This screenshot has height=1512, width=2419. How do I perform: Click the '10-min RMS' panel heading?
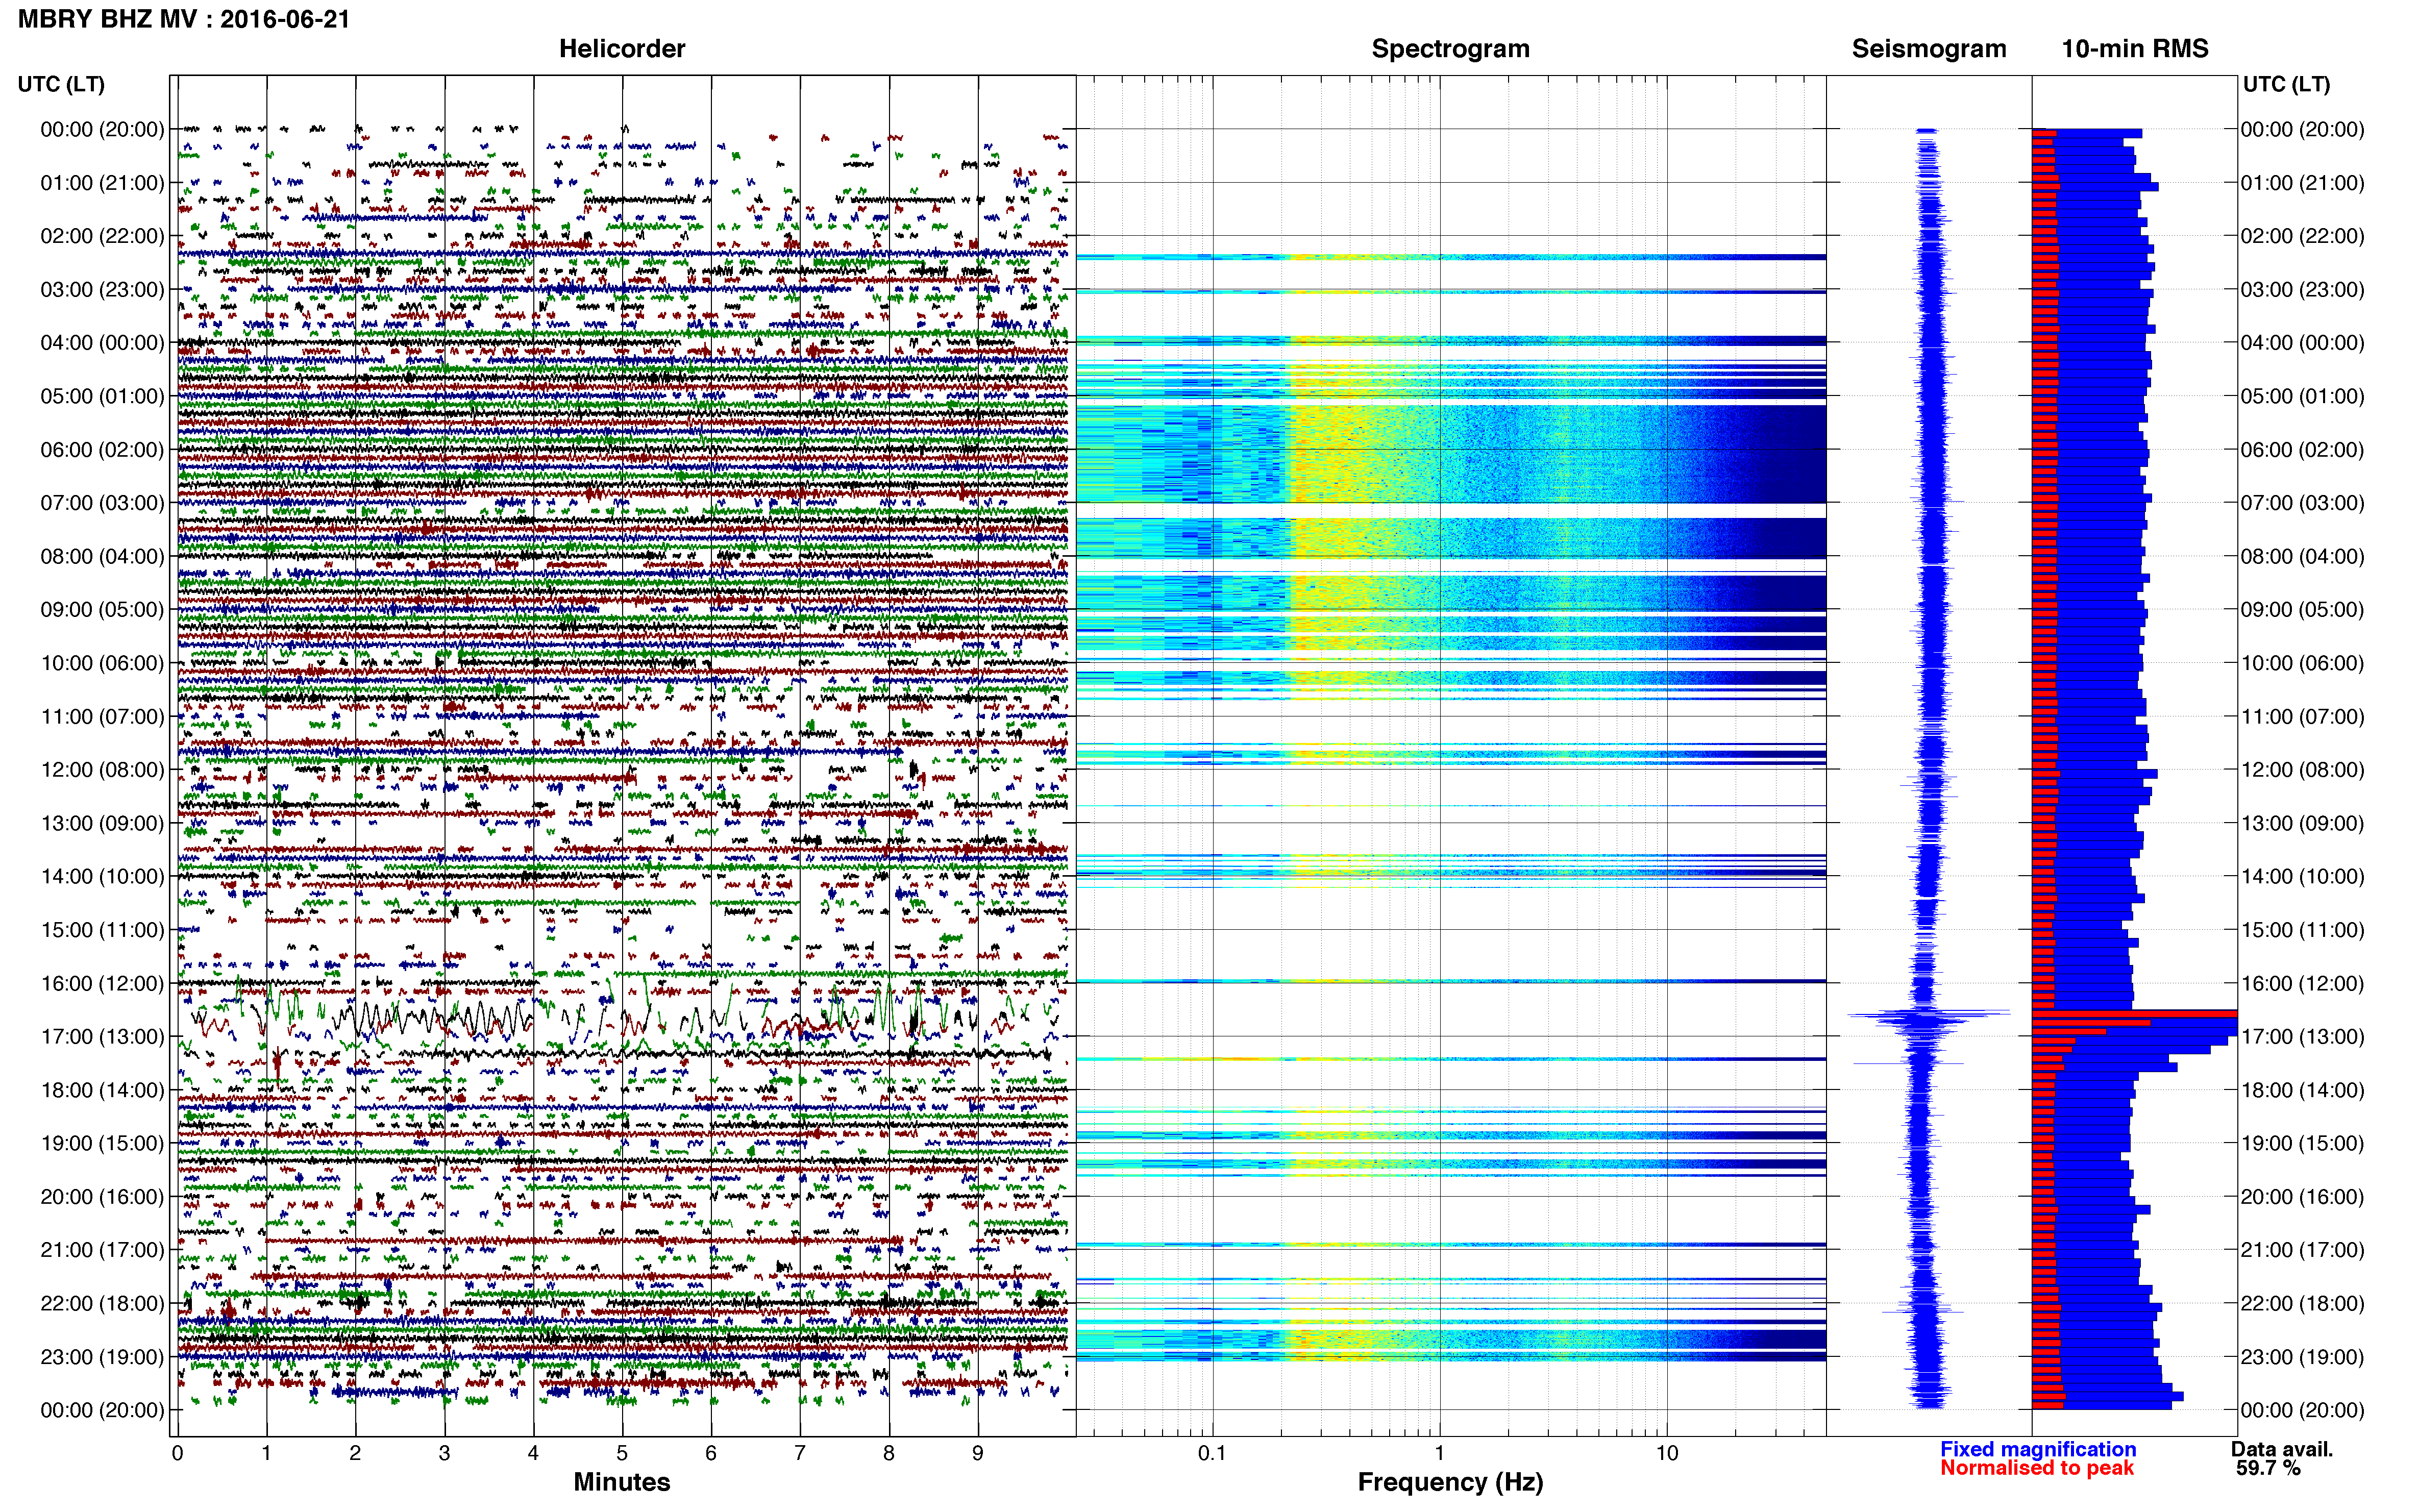point(2135,48)
